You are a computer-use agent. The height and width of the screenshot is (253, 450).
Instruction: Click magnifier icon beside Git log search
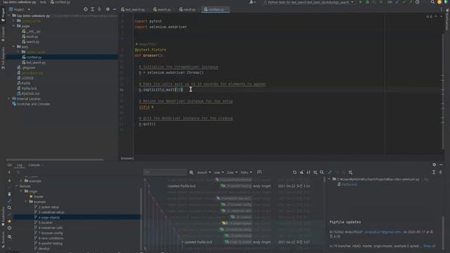click(191, 172)
